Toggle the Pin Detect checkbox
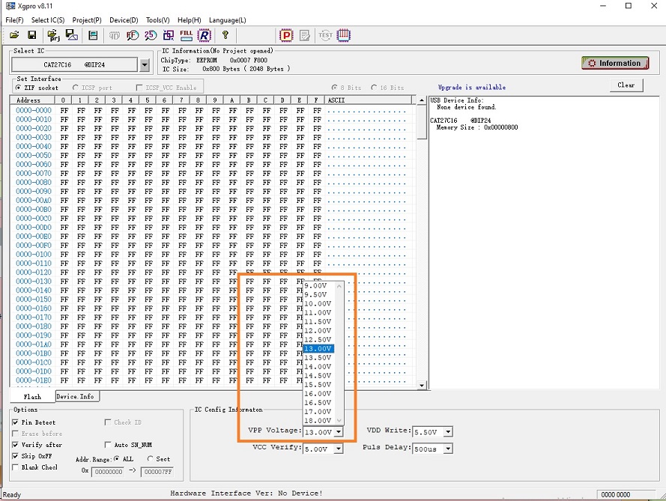Screen dimensions: 666x501 [16, 422]
